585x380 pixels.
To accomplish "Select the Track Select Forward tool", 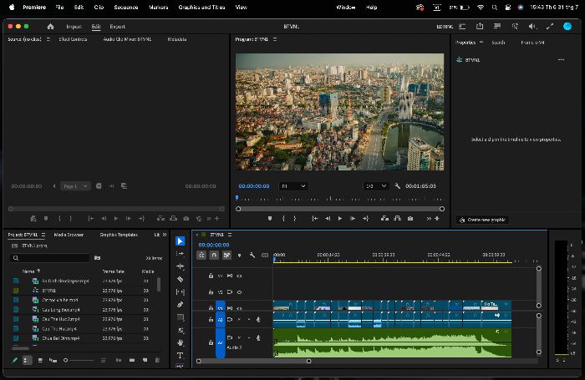I will coord(180,254).
